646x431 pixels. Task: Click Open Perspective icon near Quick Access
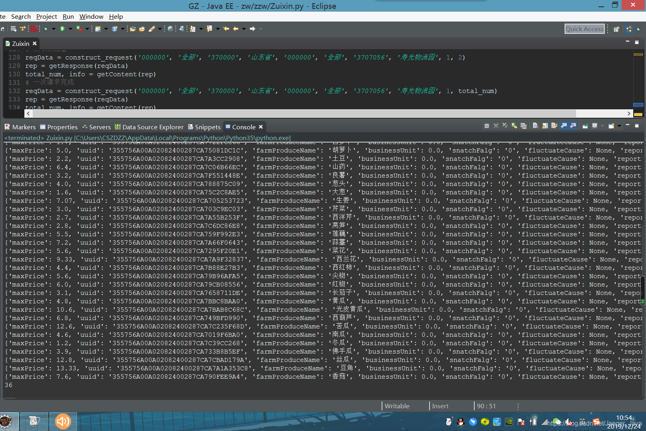coord(616,29)
